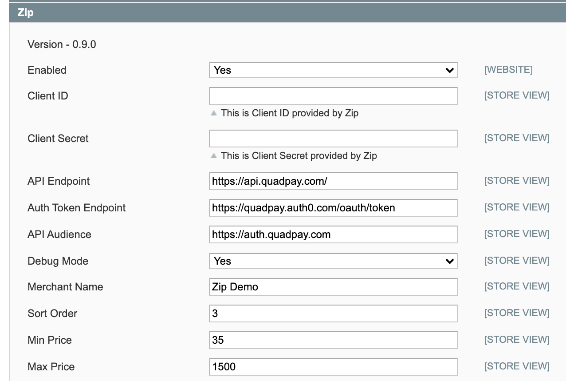Click [STORE VIEW] next to API Endpoint
The image size is (566, 381).
pyautogui.click(x=517, y=181)
